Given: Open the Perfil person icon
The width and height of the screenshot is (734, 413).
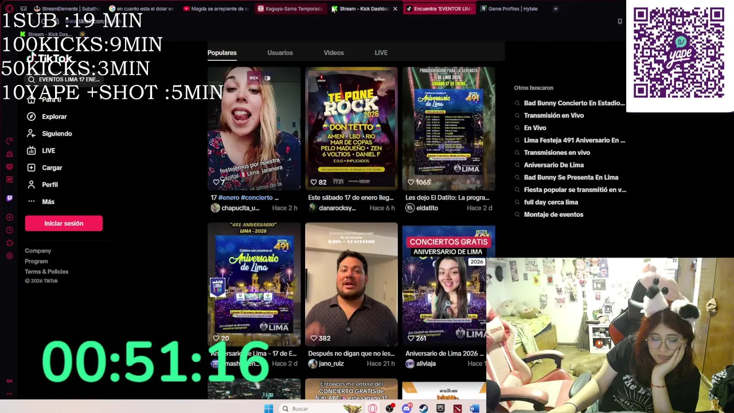Looking at the screenshot, I should click(x=31, y=185).
